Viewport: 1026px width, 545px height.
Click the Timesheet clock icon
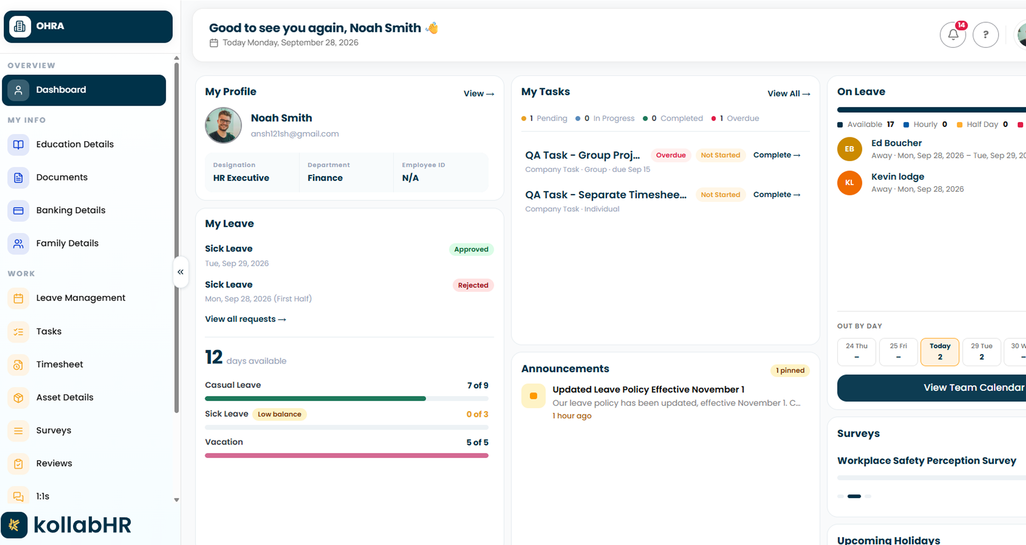click(18, 365)
